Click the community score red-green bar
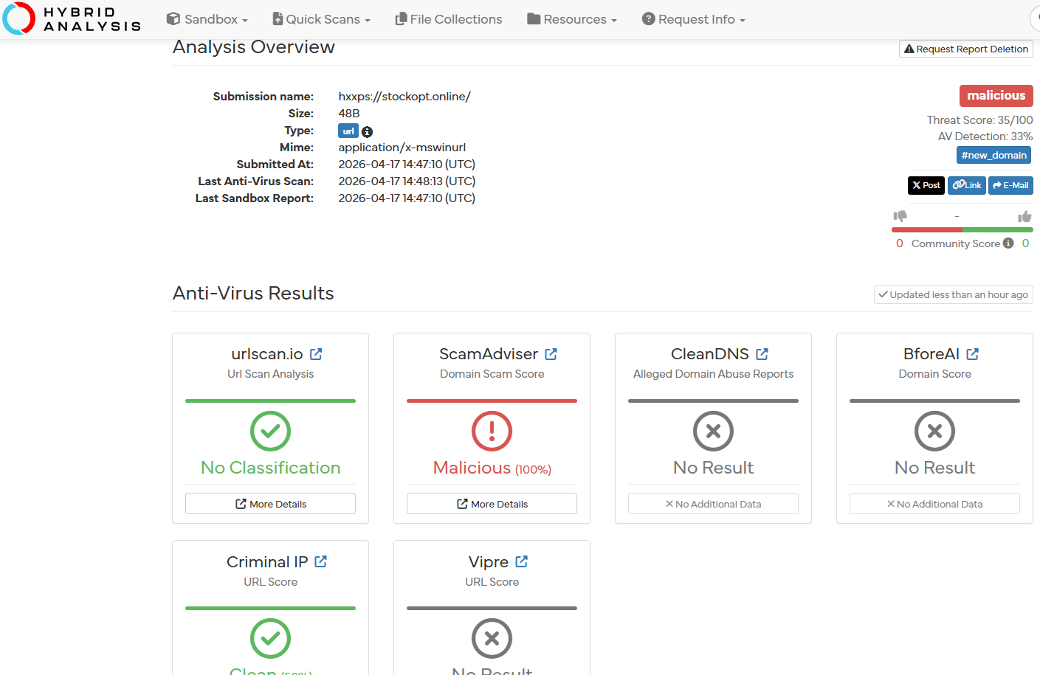 coord(962,229)
